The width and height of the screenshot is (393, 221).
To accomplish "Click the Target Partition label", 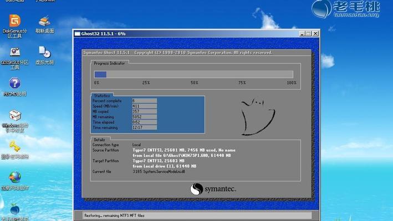I will tap(105, 161).
